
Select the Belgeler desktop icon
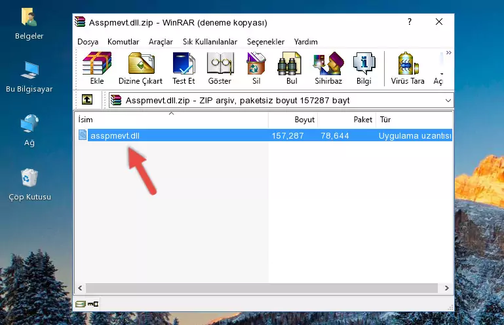point(29,24)
